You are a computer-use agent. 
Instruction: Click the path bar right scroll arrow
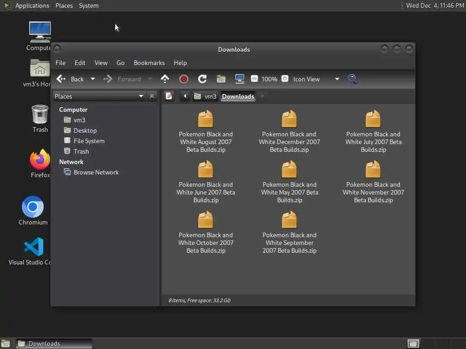coord(263,96)
